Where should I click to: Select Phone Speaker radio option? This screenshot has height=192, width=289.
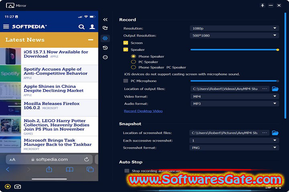pyautogui.click(x=133, y=56)
